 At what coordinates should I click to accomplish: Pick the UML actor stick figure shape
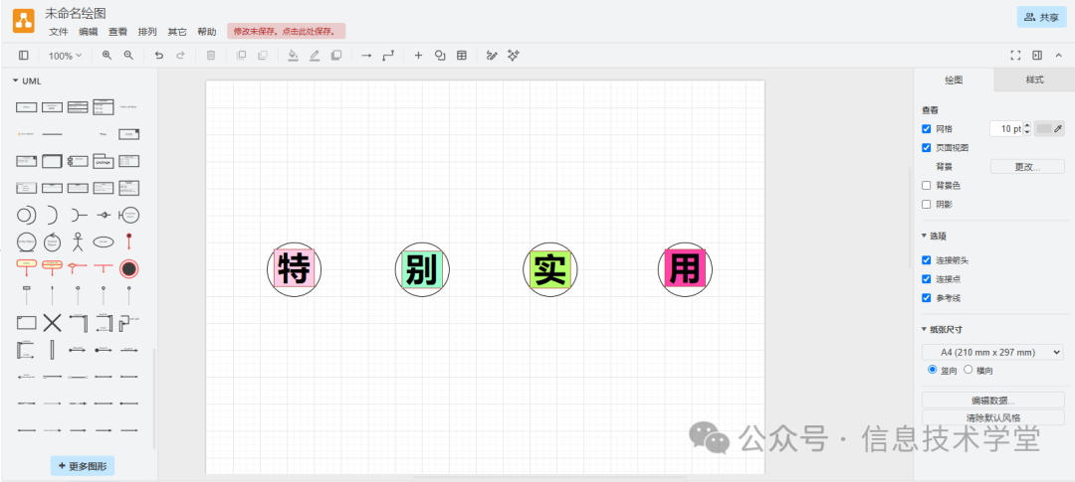(x=78, y=241)
